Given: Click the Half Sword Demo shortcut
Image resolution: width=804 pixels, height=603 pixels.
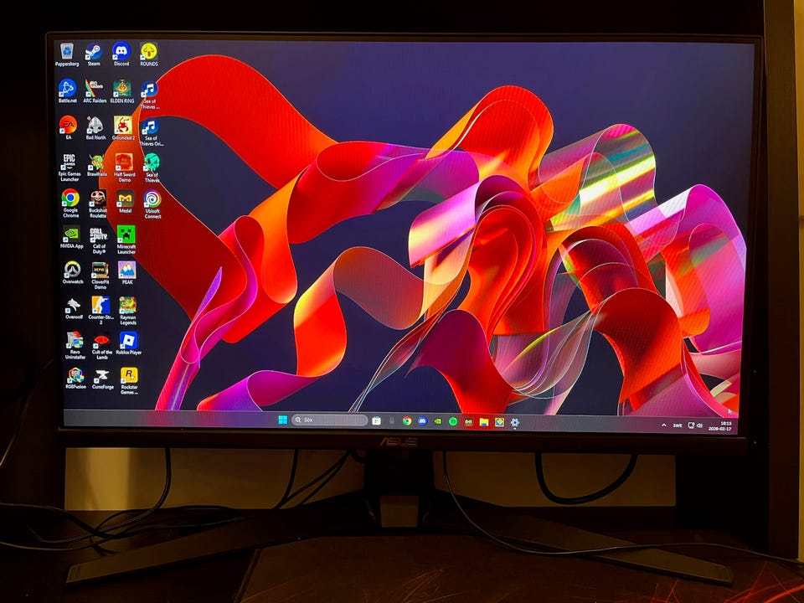Looking at the screenshot, I should [x=124, y=167].
